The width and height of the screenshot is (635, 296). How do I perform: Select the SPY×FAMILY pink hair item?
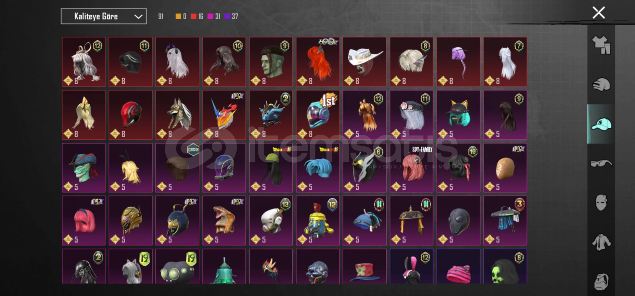pos(411,168)
